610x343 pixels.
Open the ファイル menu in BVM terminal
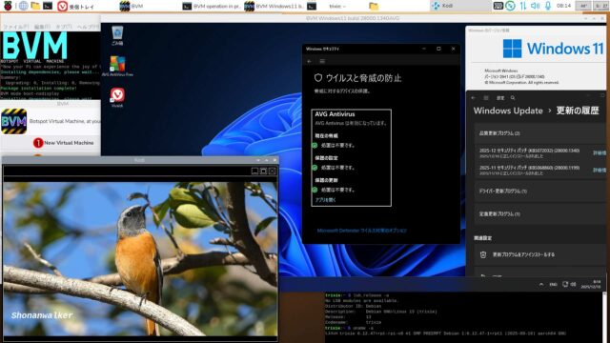coord(15,27)
